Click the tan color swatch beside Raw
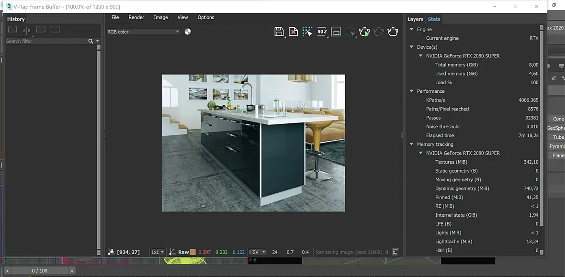The height and width of the screenshot is (277, 565). pos(192,252)
